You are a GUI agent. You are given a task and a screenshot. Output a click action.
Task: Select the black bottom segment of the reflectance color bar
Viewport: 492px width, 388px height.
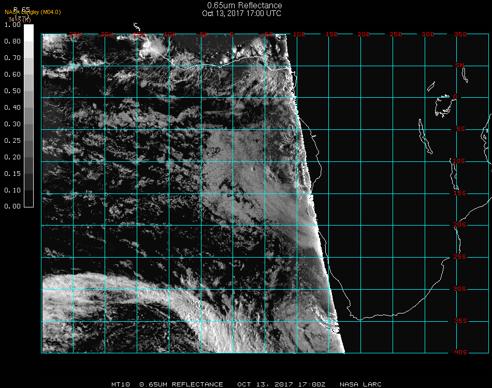[x=28, y=198]
